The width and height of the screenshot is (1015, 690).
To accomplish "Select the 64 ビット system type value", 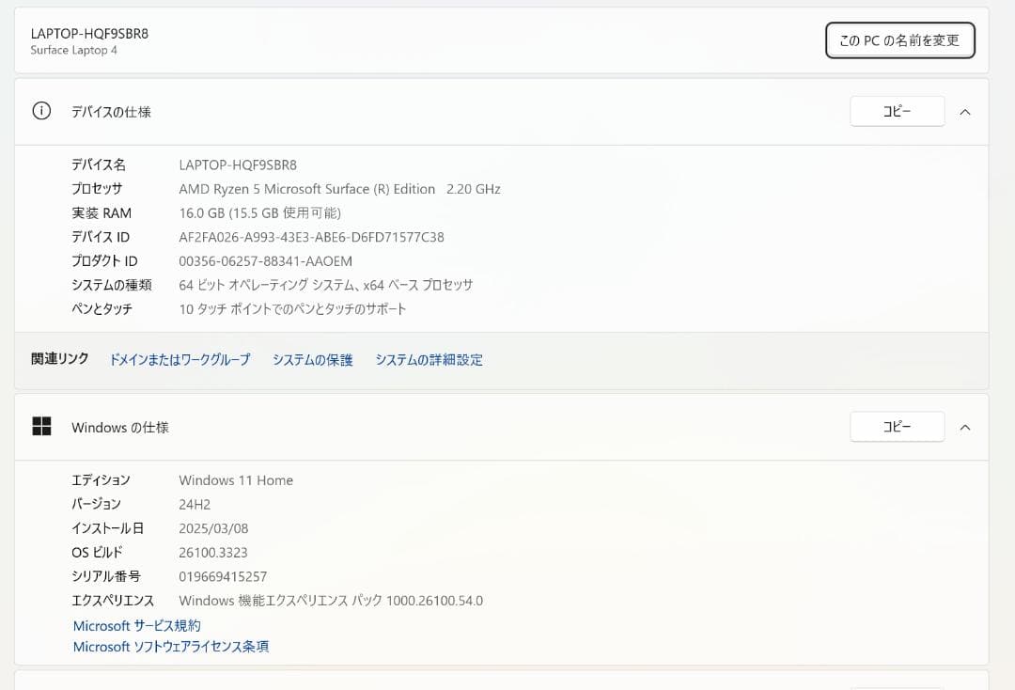I will click(x=325, y=285).
